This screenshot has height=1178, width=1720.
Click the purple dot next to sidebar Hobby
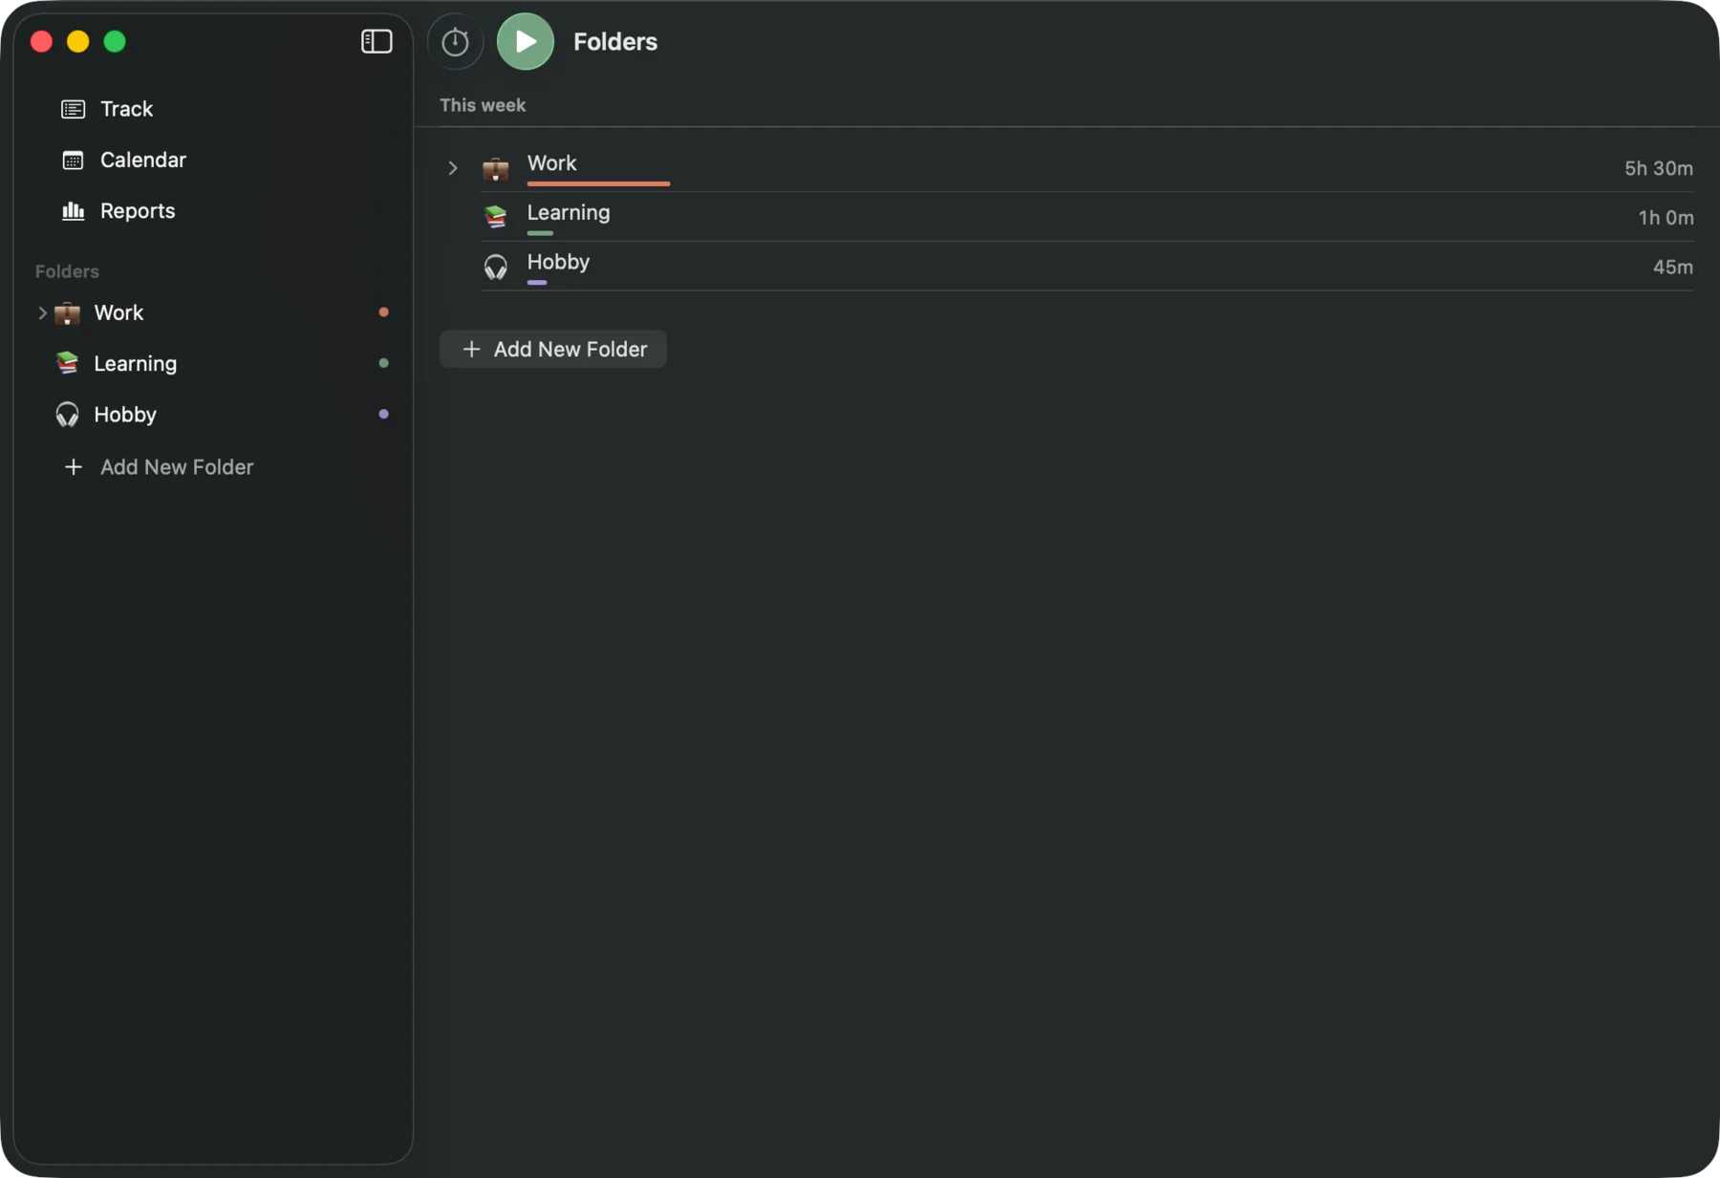click(x=383, y=414)
